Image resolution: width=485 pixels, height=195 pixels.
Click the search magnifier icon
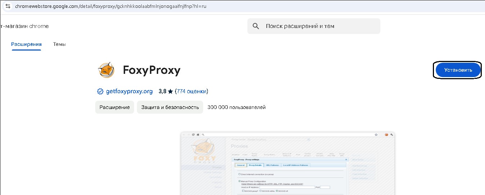pyautogui.click(x=256, y=26)
